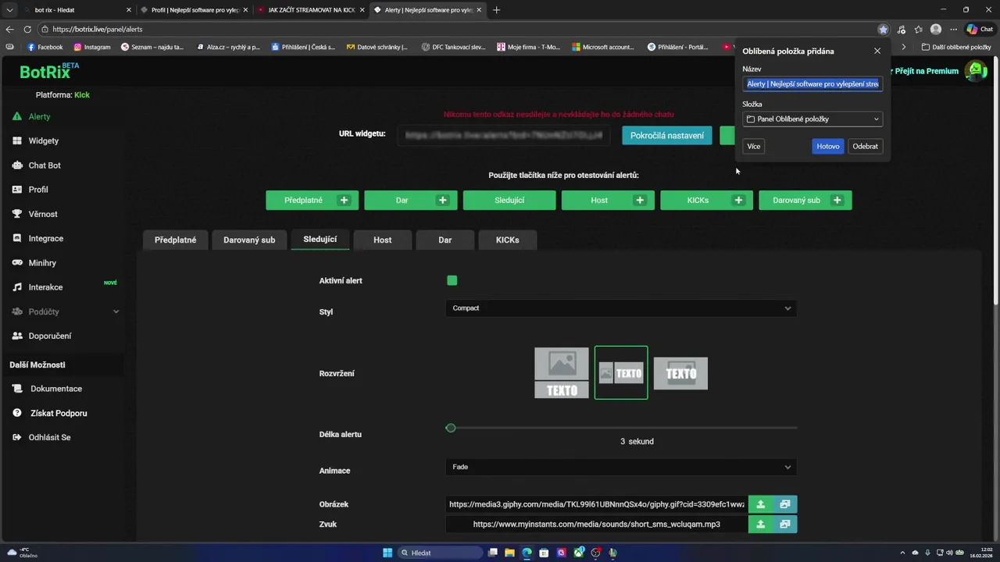Open tab search dropdown in browser
Image resolution: width=1000 pixels, height=562 pixels.
click(x=9, y=10)
